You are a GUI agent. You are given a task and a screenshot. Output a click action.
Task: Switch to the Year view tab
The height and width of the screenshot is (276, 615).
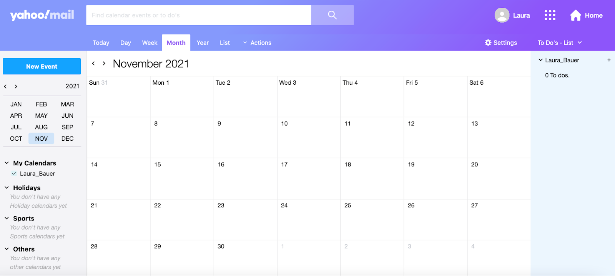(203, 43)
